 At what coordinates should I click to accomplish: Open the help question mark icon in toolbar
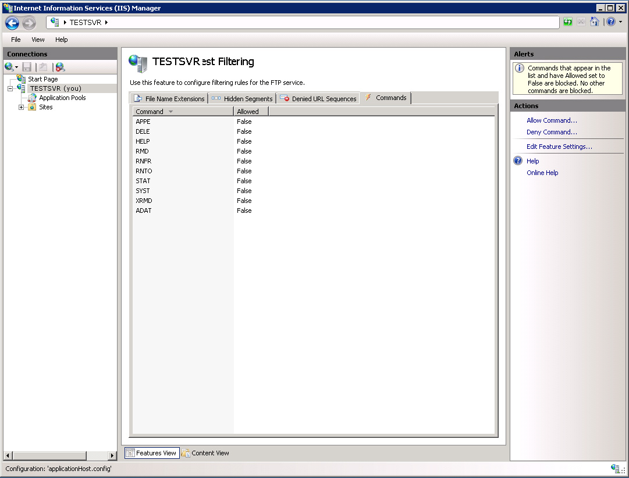coord(611,22)
